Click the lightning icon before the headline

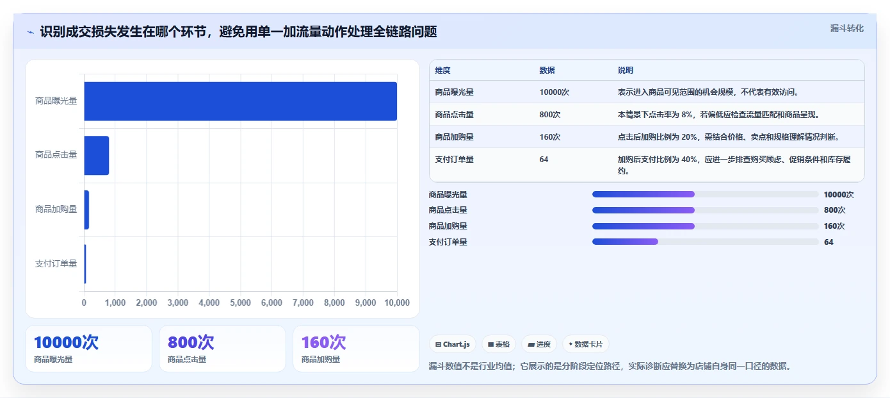click(x=30, y=32)
